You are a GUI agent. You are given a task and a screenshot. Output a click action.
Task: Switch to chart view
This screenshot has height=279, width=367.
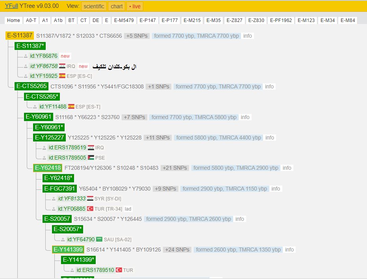pyautogui.click(x=117, y=6)
